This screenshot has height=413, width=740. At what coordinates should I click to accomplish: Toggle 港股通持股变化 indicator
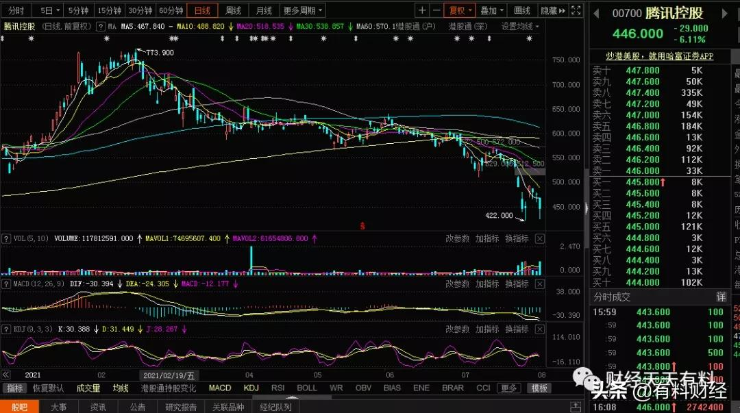[x=169, y=388]
